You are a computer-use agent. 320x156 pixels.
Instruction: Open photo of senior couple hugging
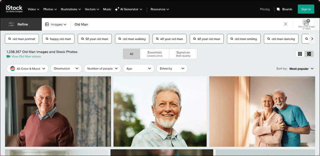[x=262, y=111]
